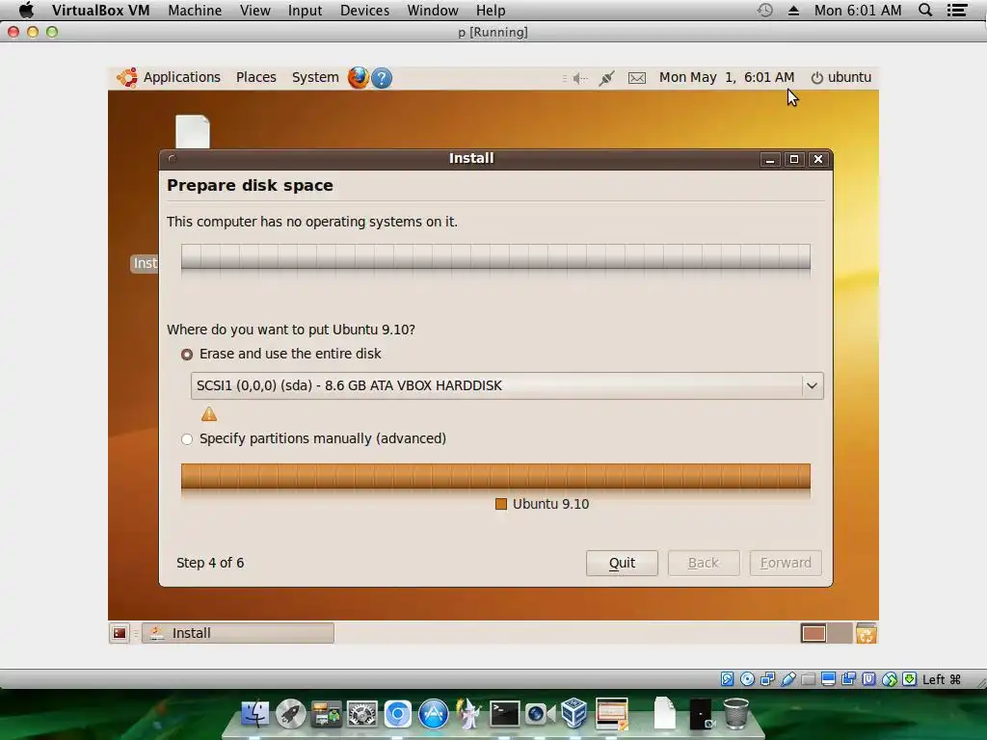This screenshot has width=987, height=740.
Task: Click the desktop file icon behind Install window
Action: 193,131
